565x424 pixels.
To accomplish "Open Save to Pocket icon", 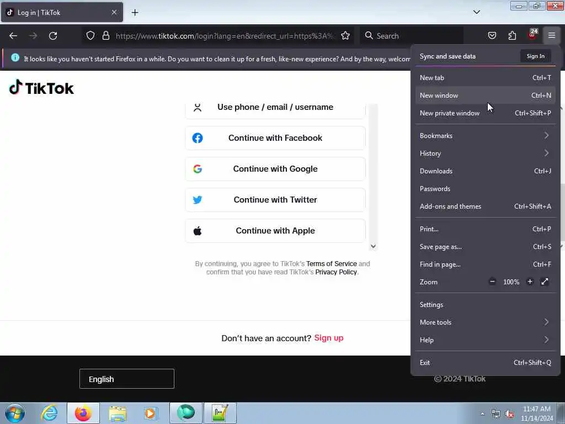I will click(492, 35).
